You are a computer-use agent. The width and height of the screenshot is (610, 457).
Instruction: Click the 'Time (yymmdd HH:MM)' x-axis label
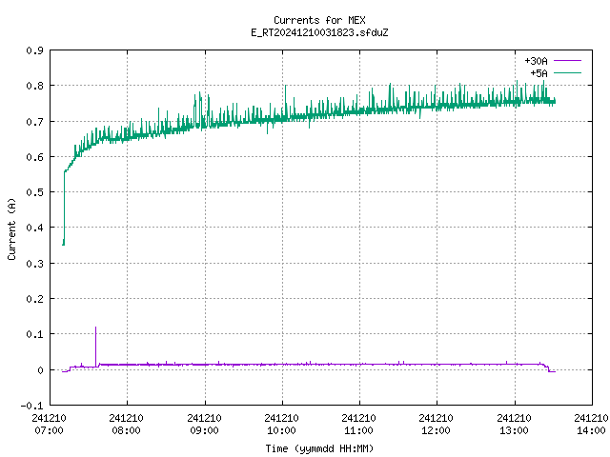pyautogui.click(x=319, y=448)
